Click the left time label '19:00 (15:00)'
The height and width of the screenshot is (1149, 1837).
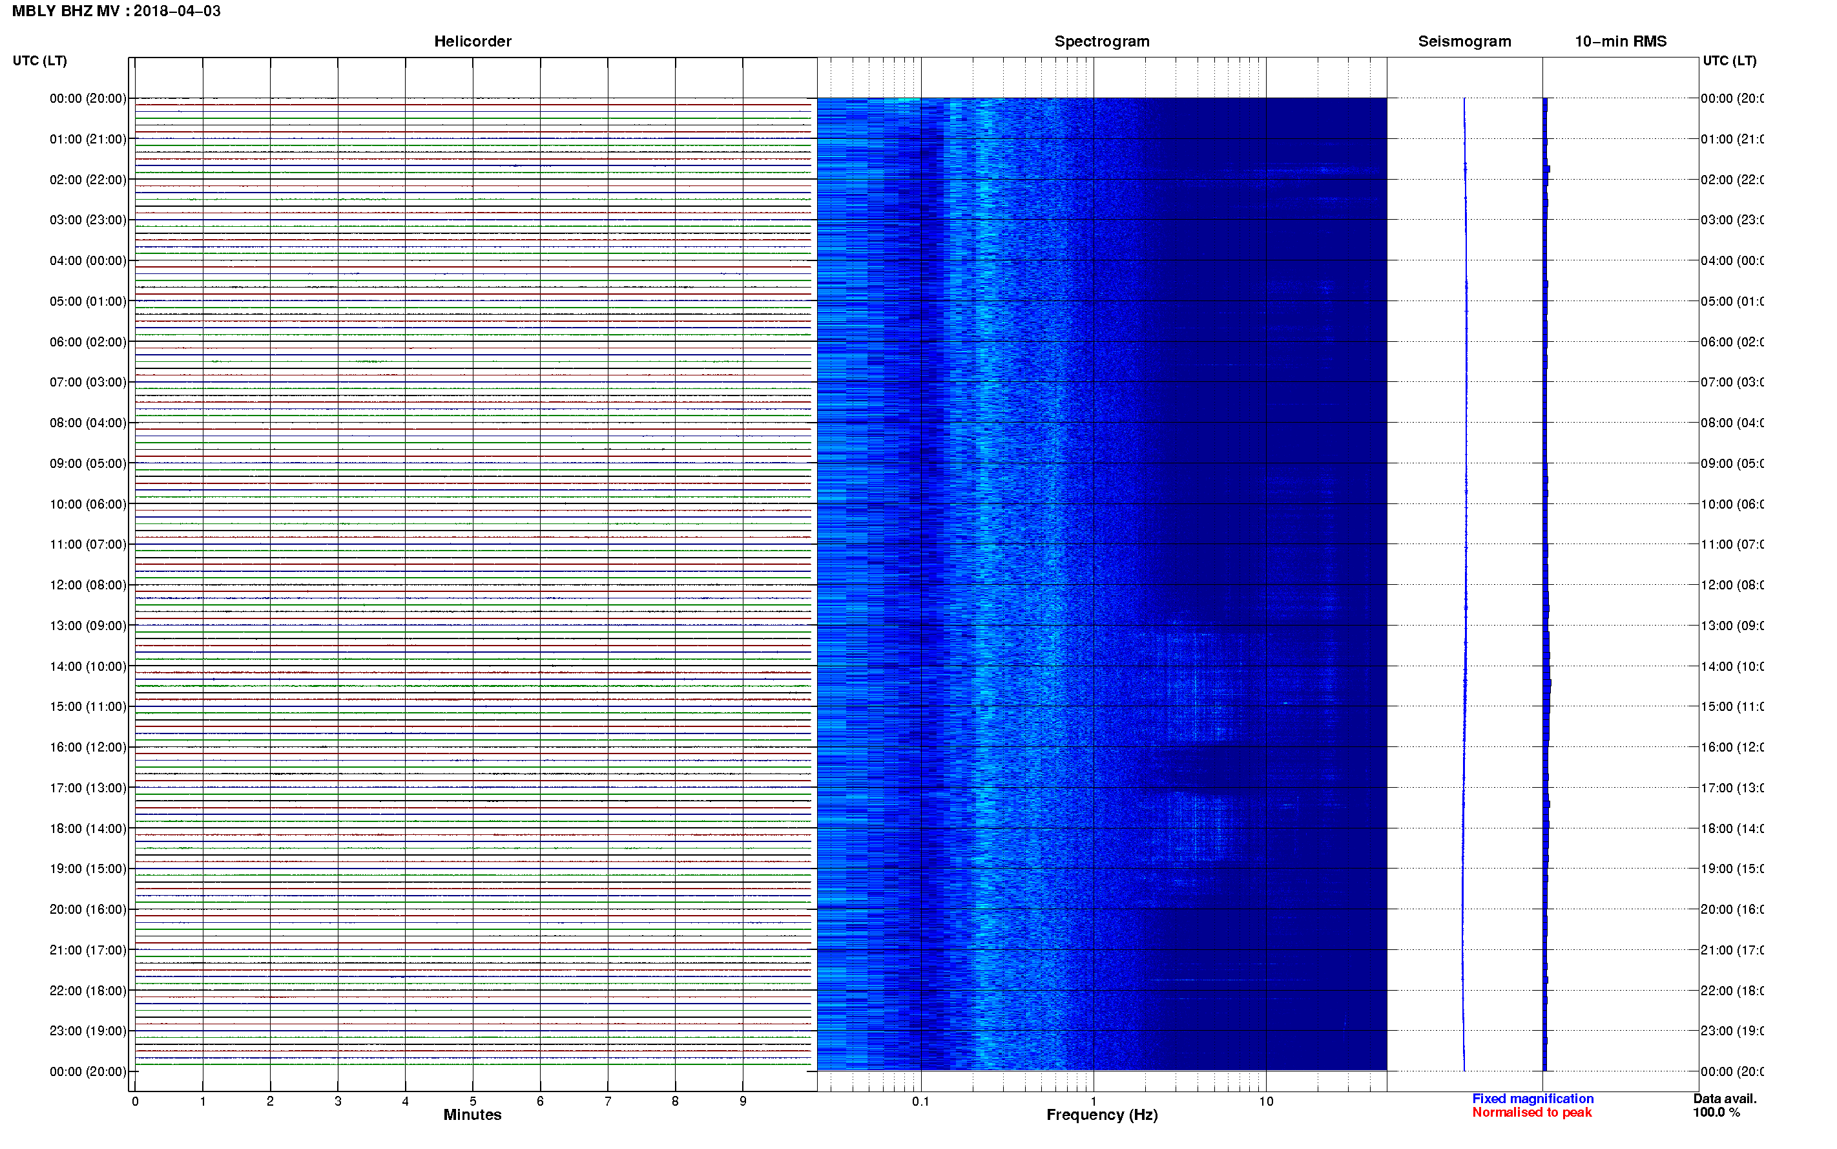[88, 869]
